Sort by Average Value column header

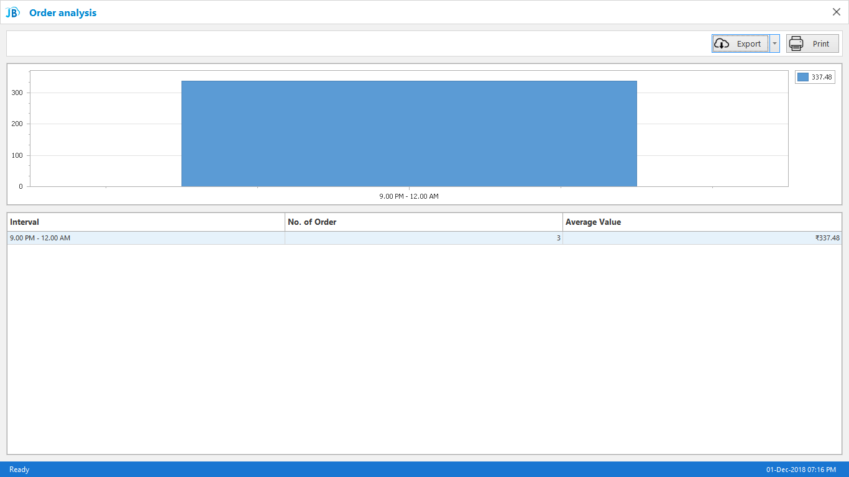coord(702,222)
